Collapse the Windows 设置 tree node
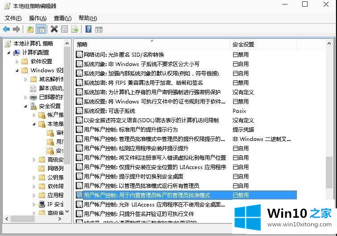The height and width of the screenshot is (236, 337). [x=17, y=70]
